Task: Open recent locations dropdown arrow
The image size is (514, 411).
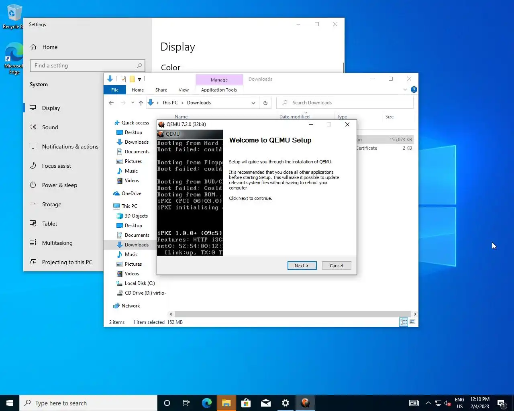Action: pyautogui.click(x=133, y=103)
